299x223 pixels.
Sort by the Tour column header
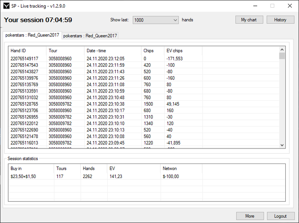(x=65, y=51)
